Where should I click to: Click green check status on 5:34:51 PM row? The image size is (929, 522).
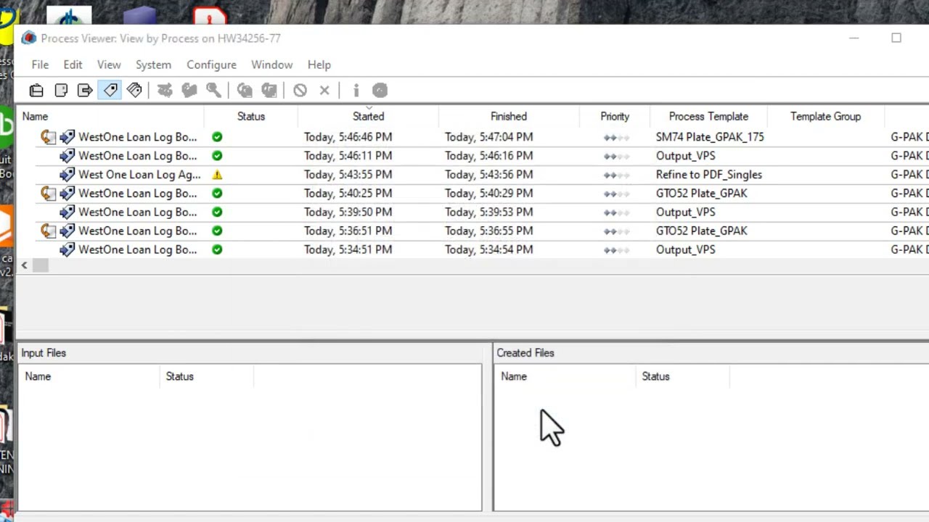click(217, 249)
